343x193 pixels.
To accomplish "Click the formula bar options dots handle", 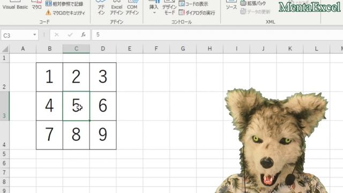I will (x=44, y=35).
